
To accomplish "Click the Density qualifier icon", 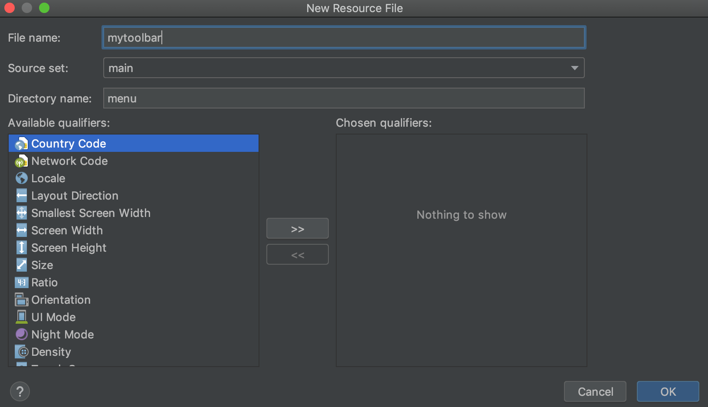I will (21, 352).
